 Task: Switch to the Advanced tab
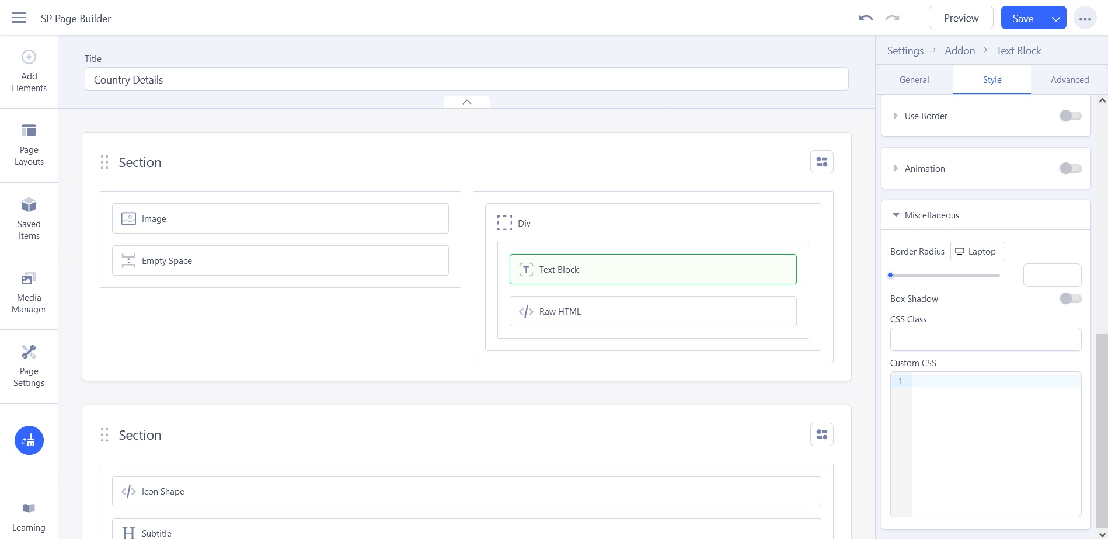1069,80
